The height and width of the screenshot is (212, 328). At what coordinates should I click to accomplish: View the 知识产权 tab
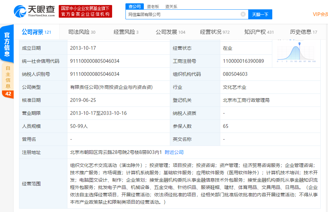coord(259,32)
